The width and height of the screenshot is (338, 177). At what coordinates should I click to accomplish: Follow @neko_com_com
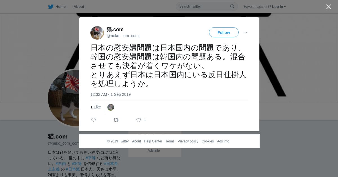(x=224, y=32)
